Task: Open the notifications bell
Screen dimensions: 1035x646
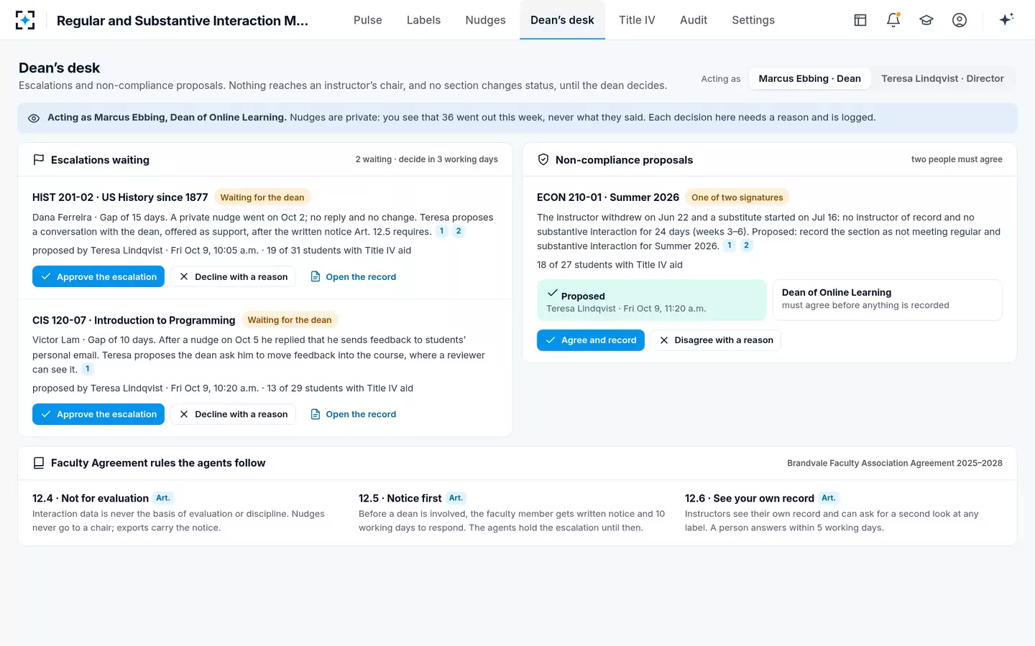Action: 893,20
